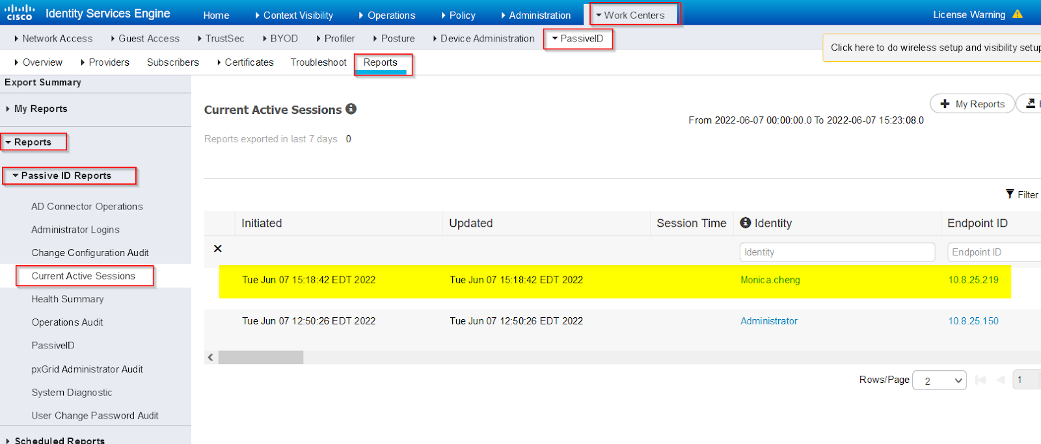
Task: Click the horizontal scrollbar thumb
Action: [x=261, y=358]
